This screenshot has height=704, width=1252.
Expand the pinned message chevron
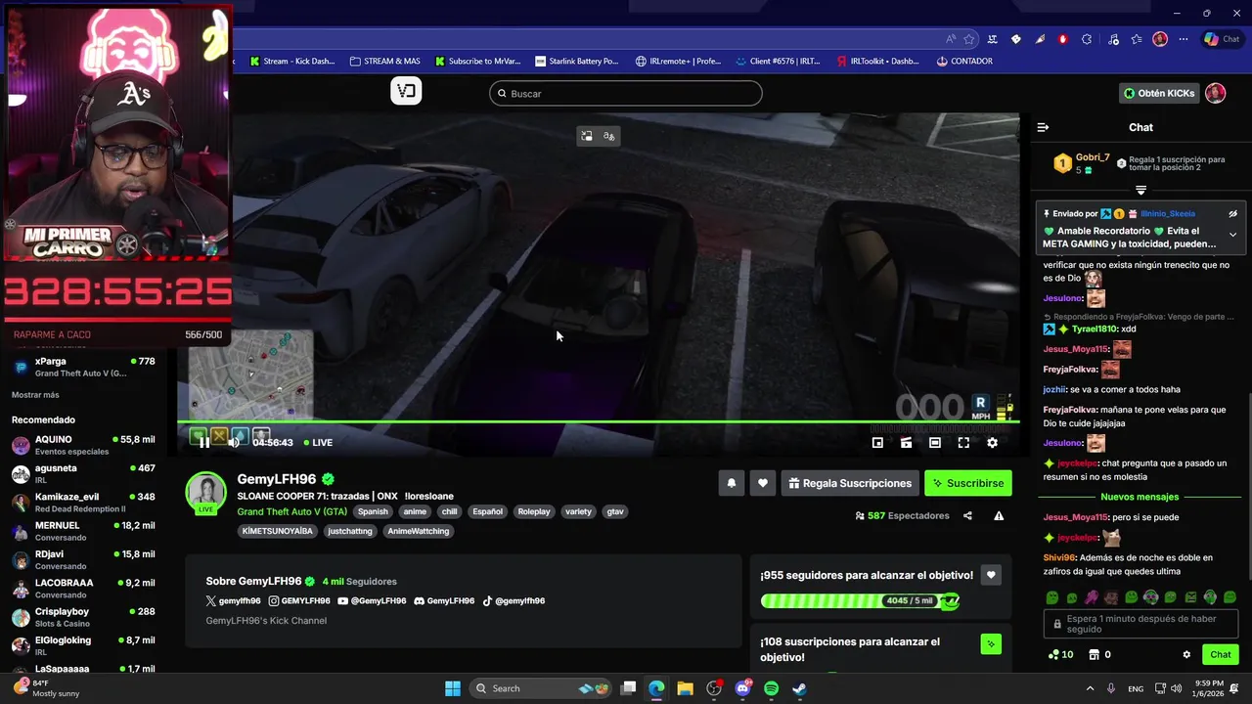[1232, 235]
